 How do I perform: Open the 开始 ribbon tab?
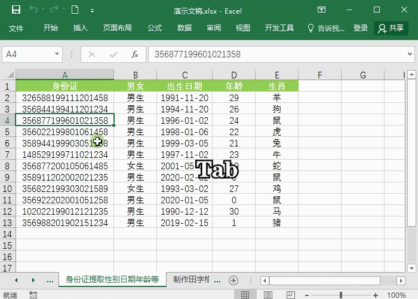(51, 28)
